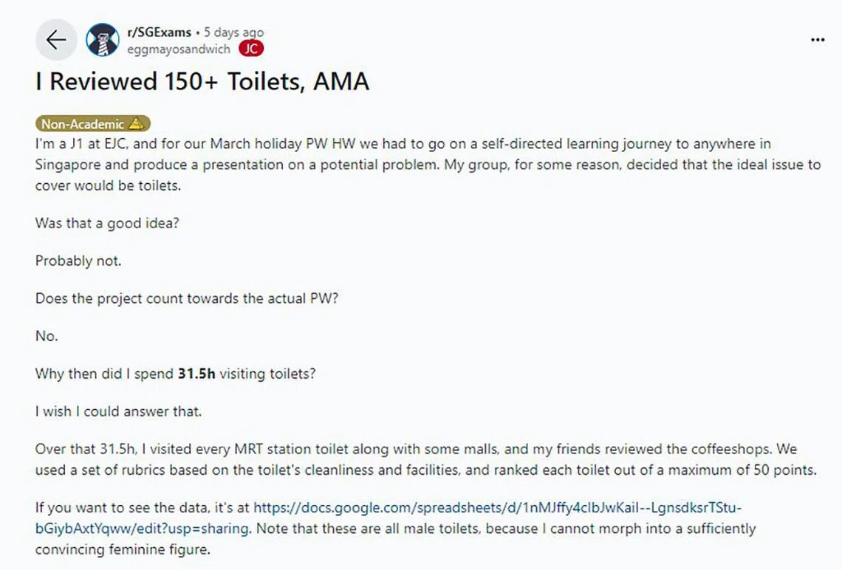This screenshot has height=570, width=842.
Task: Click the back arrow button
Action: click(56, 40)
